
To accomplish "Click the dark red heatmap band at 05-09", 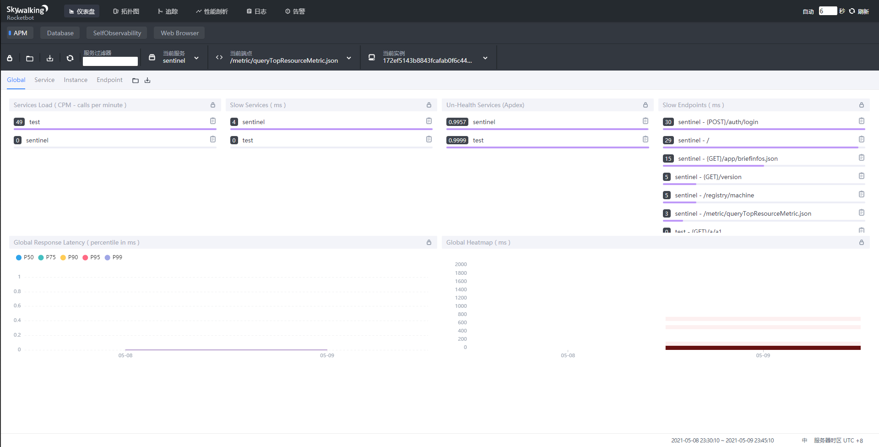I will pos(763,348).
